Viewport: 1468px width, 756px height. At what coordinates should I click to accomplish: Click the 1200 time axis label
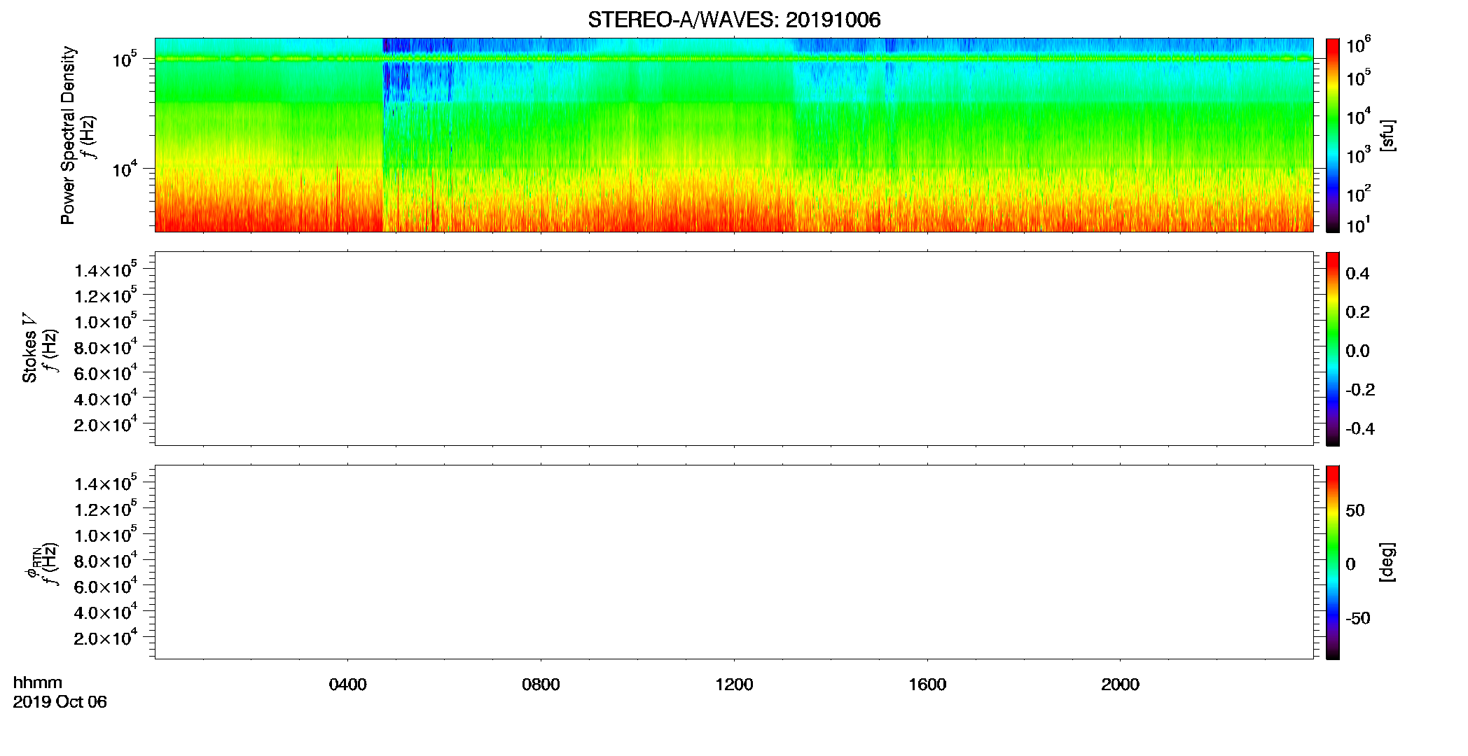[x=734, y=685]
